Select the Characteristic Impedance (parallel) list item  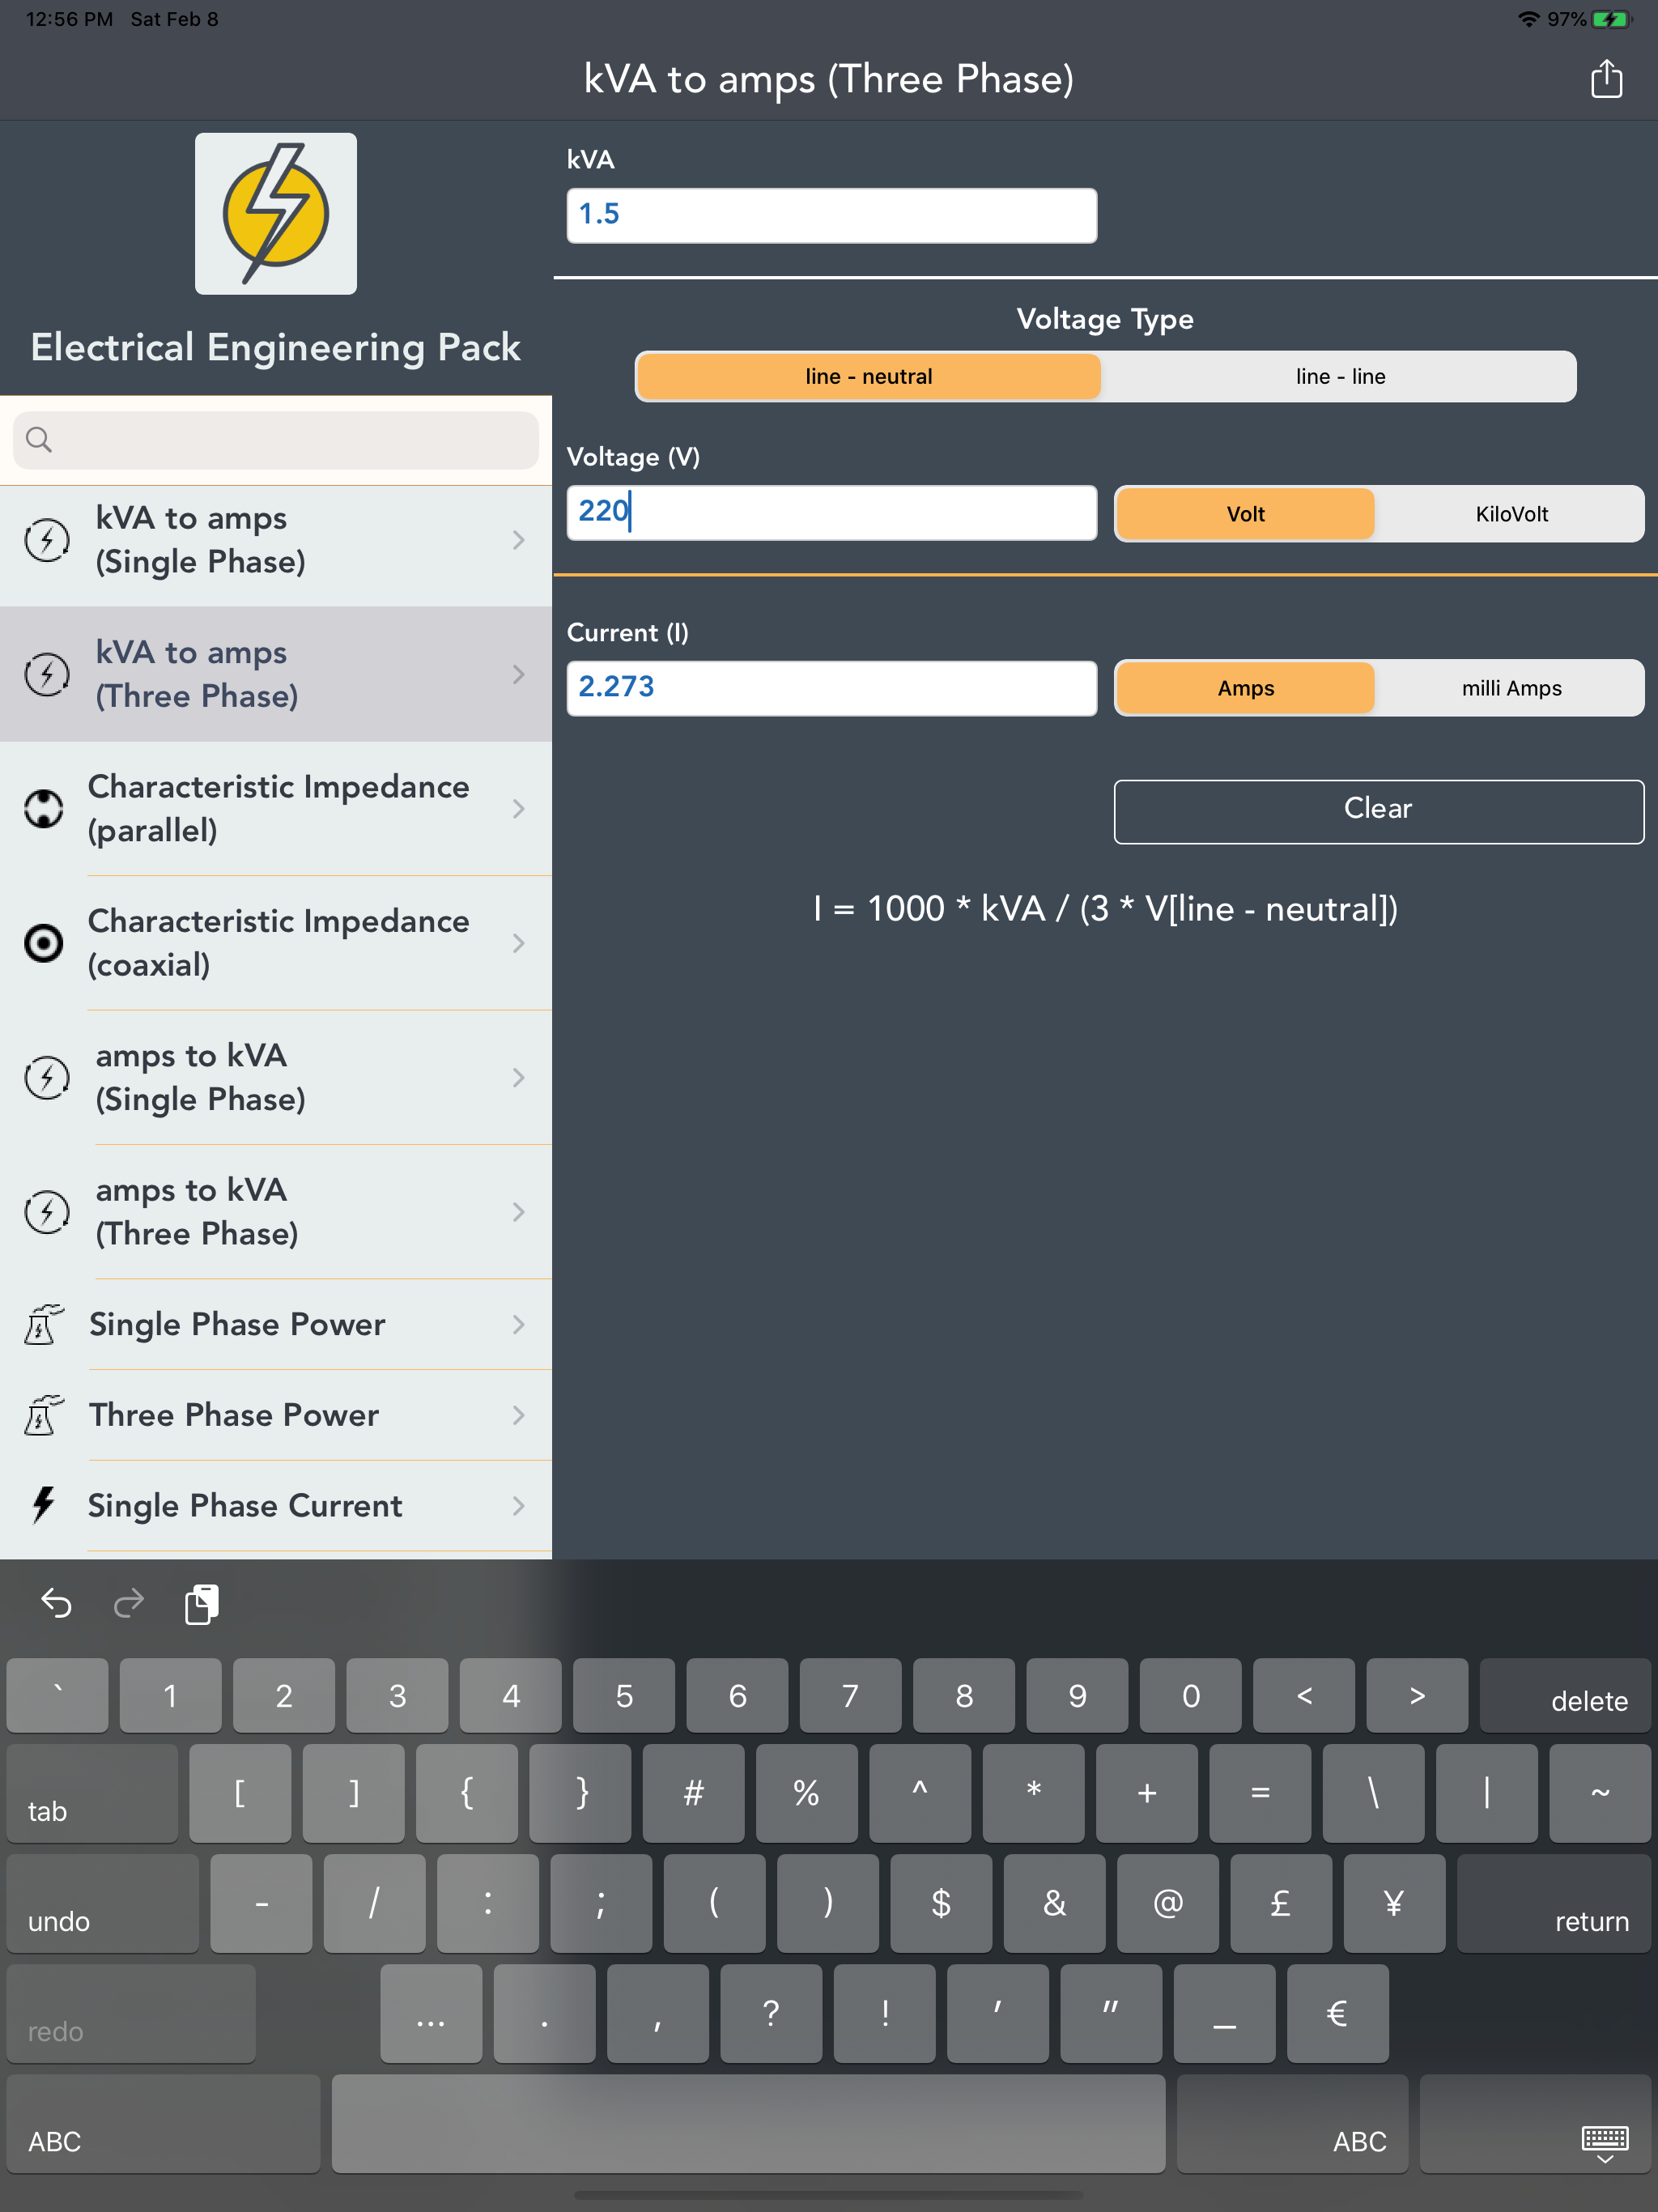[276, 808]
